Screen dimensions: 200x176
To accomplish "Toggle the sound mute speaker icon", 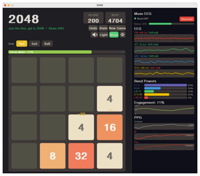I will point(94,35).
